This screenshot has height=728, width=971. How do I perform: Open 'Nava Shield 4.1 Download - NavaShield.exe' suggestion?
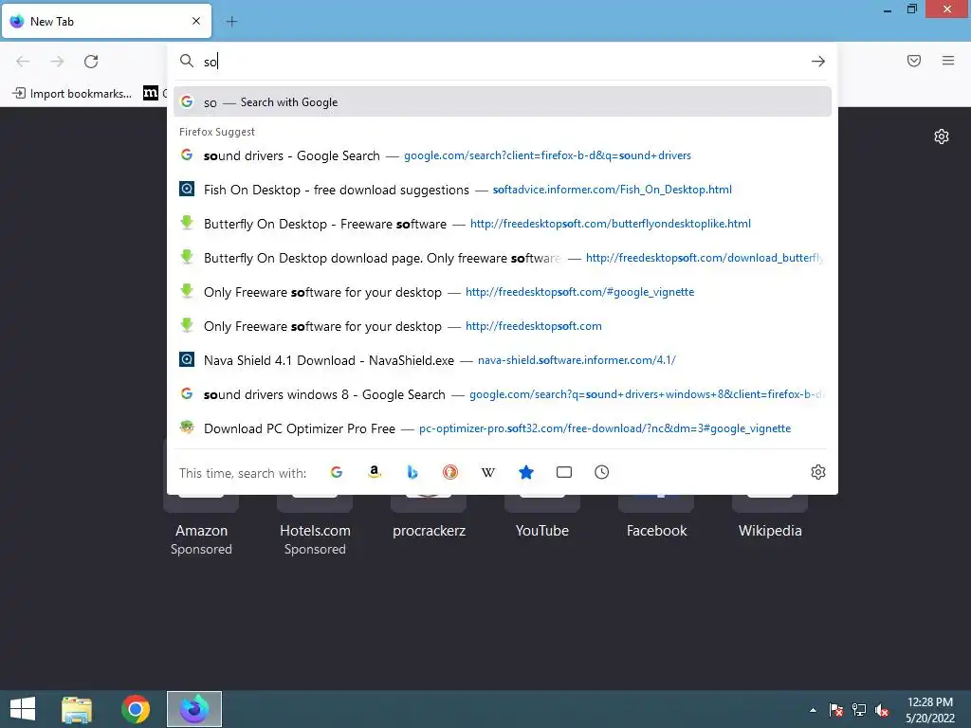point(503,360)
